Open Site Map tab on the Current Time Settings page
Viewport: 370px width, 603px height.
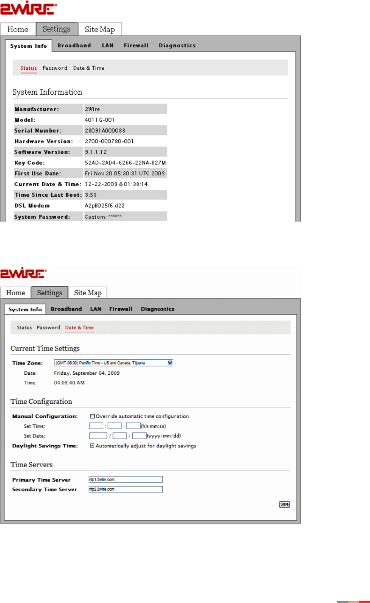click(x=88, y=293)
